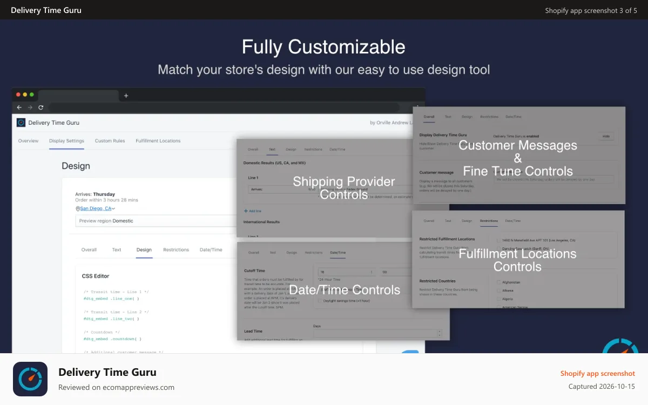Click the Arrives: Thursday preview text
This screenshot has width=648, height=405.
tap(94, 194)
